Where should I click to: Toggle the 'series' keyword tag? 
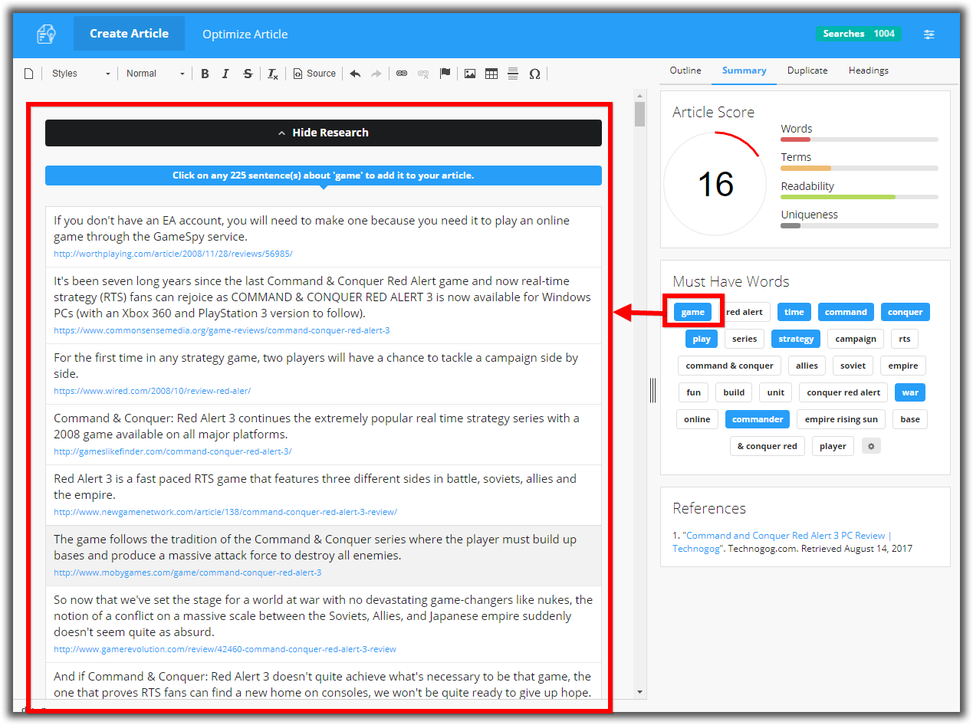click(745, 339)
